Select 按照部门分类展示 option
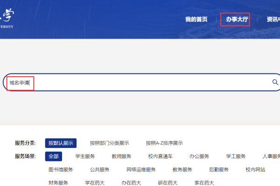 pyautogui.click(x=110, y=143)
